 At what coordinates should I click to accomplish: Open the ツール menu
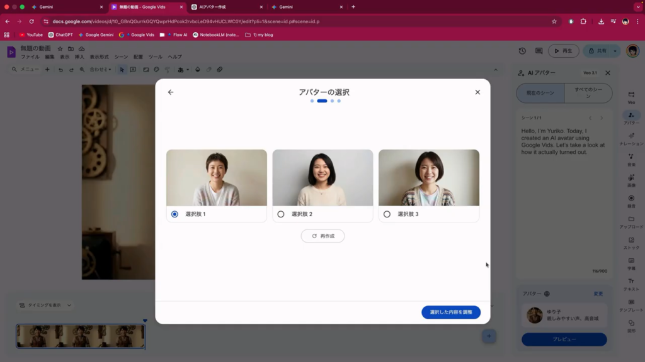[155, 57]
